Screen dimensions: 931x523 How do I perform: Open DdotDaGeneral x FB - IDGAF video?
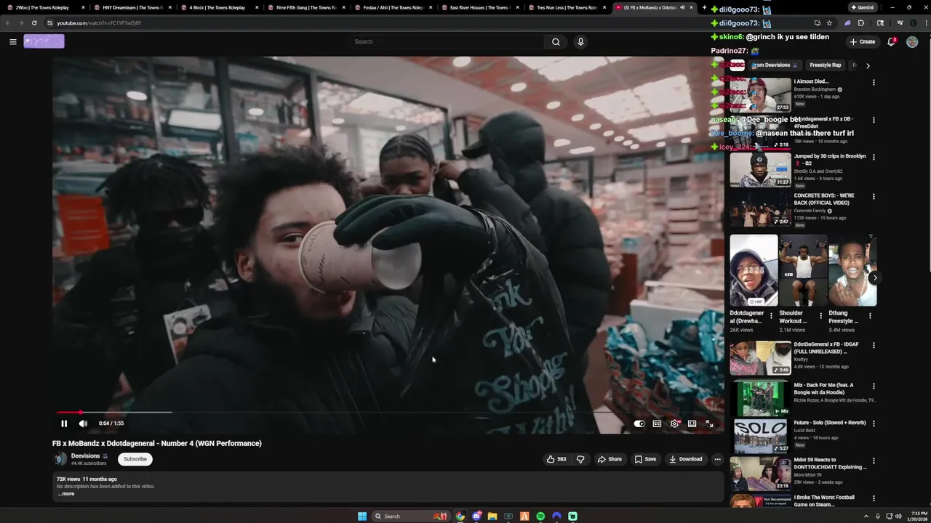click(761, 358)
